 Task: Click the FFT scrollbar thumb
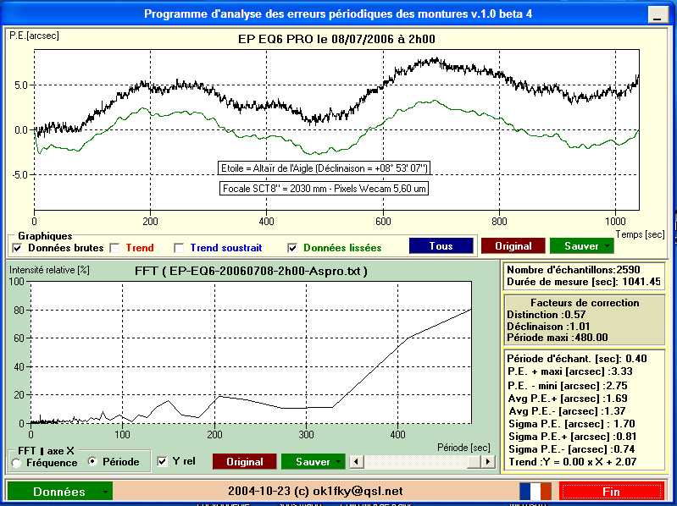475,462
